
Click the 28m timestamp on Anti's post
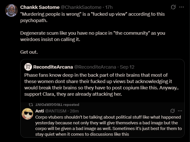[74, 111]
